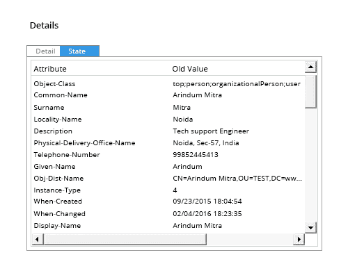The width and height of the screenshot is (348, 271).
Task: Select the State tab
Action: coord(79,51)
